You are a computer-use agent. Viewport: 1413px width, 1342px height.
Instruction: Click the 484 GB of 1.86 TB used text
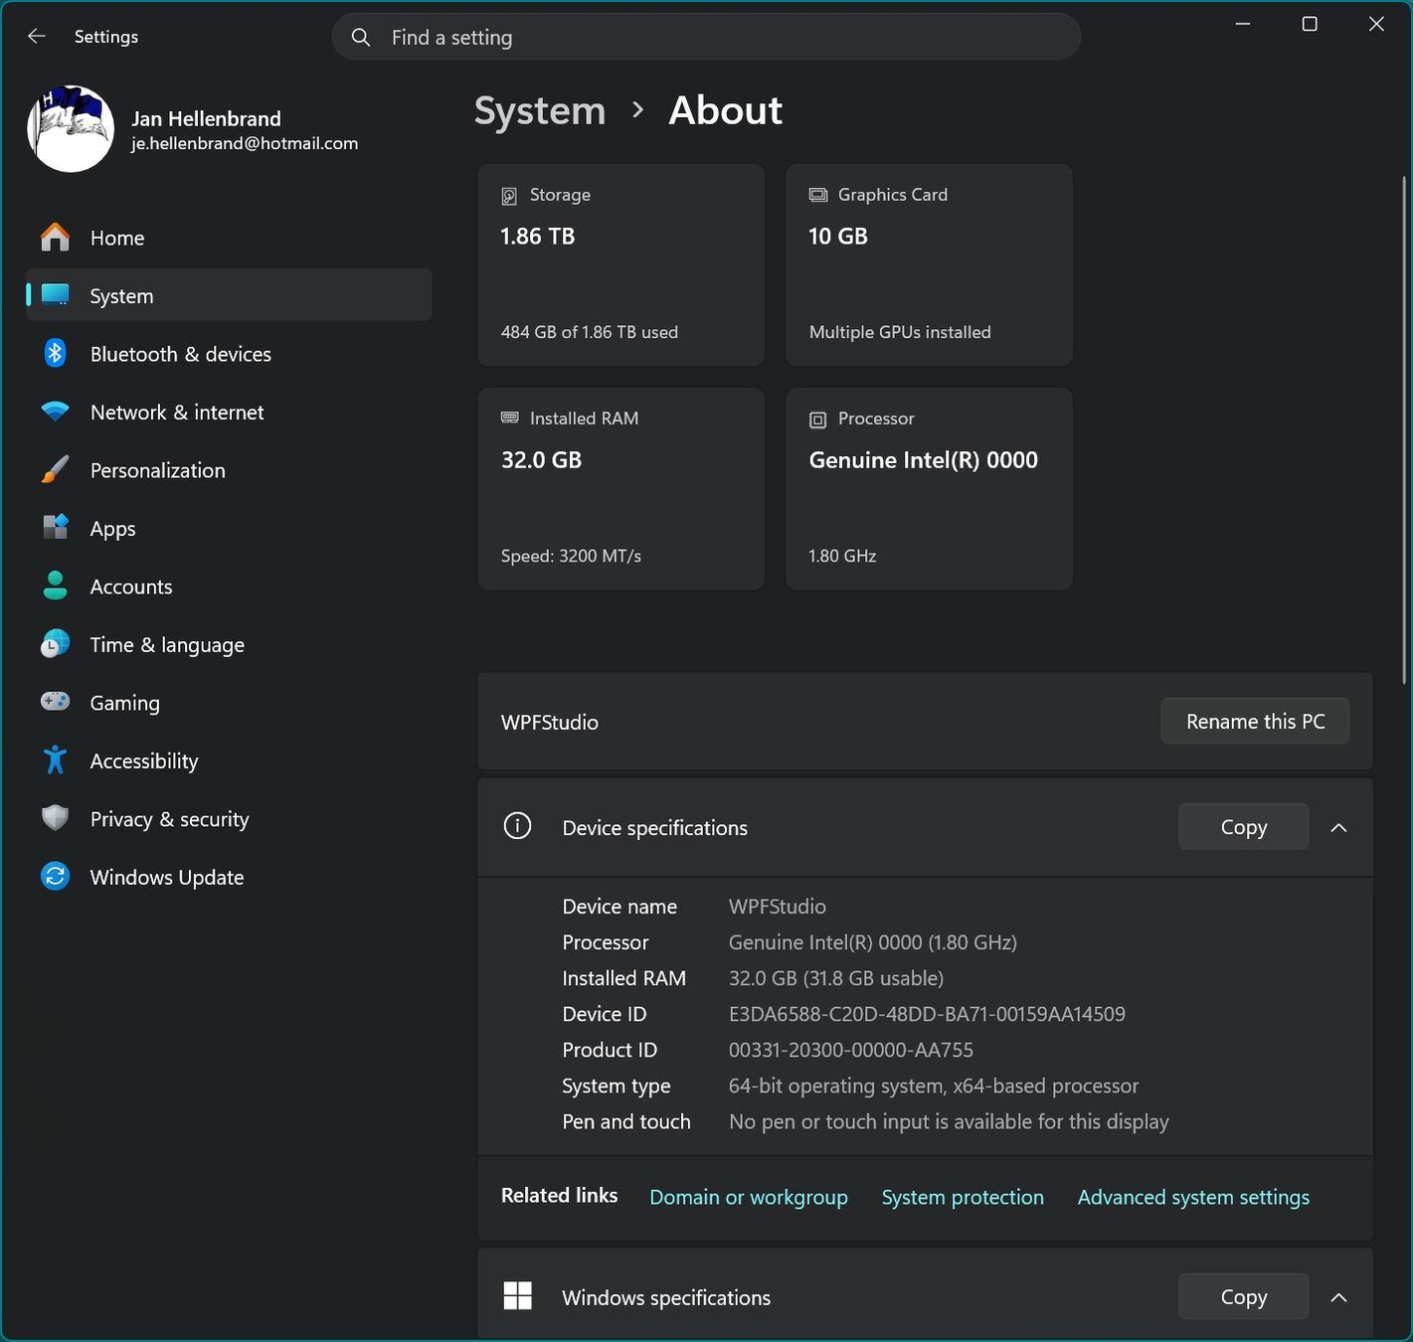[x=590, y=332]
